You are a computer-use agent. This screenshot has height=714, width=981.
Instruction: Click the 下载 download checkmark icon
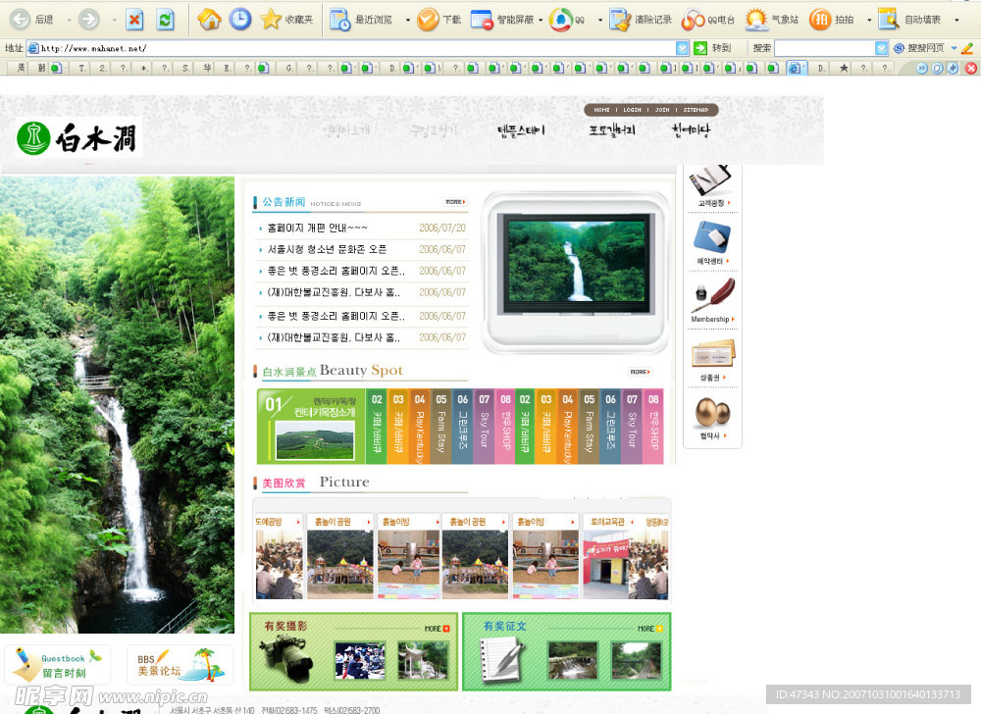[x=428, y=20]
